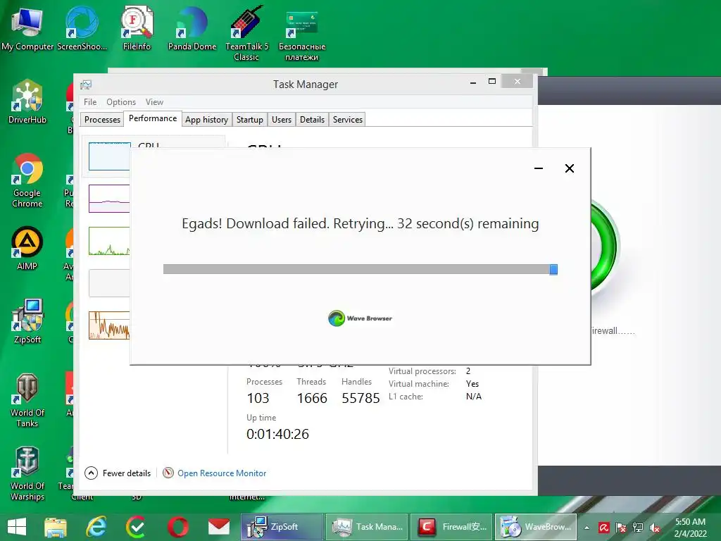Launch Opera browser from taskbar
Image resolution: width=721 pixels, height=541 pixels.
tap(178, 527)
